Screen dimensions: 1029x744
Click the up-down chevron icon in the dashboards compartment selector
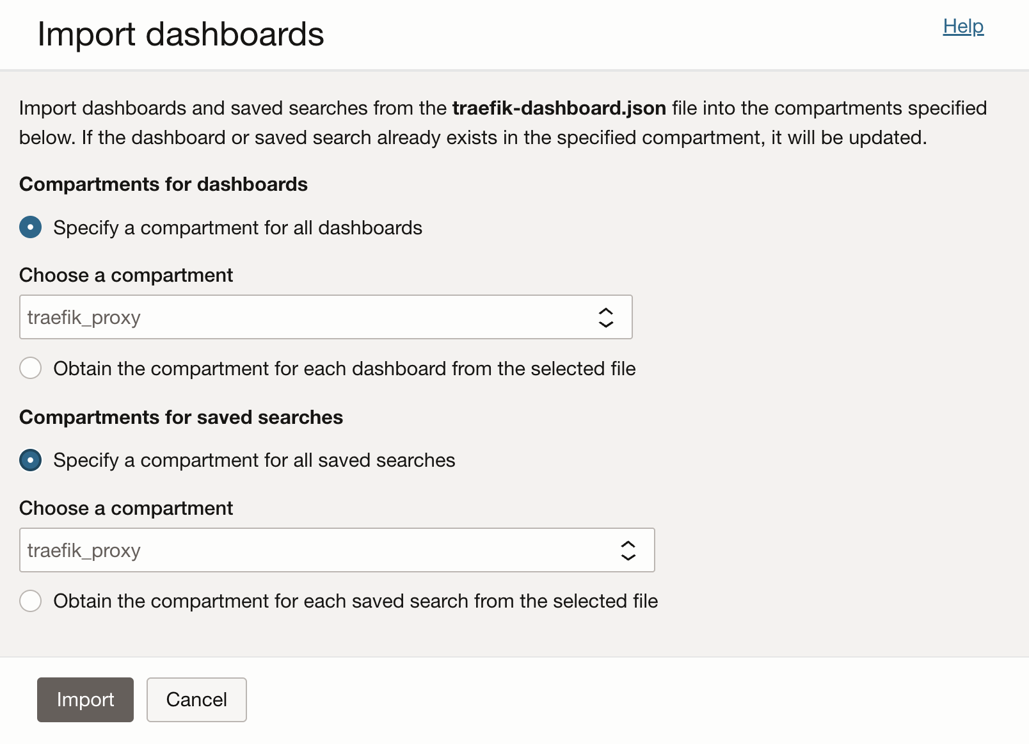tap(605, 317)
